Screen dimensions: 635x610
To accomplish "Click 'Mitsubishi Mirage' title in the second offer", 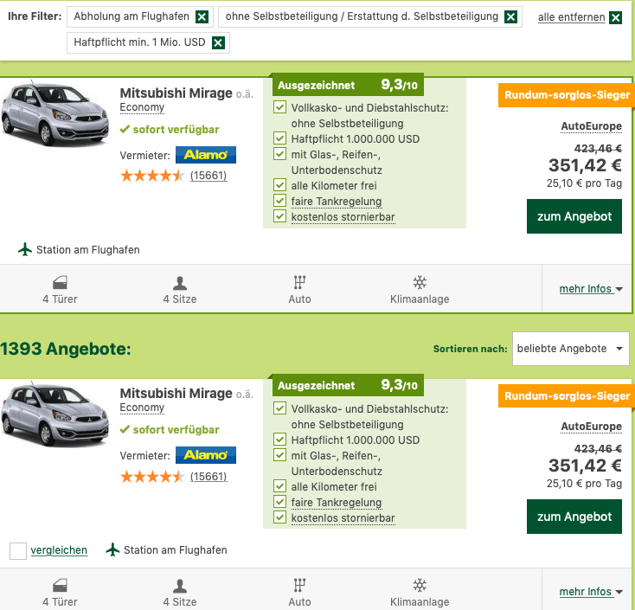I will [x=176, y=393].
